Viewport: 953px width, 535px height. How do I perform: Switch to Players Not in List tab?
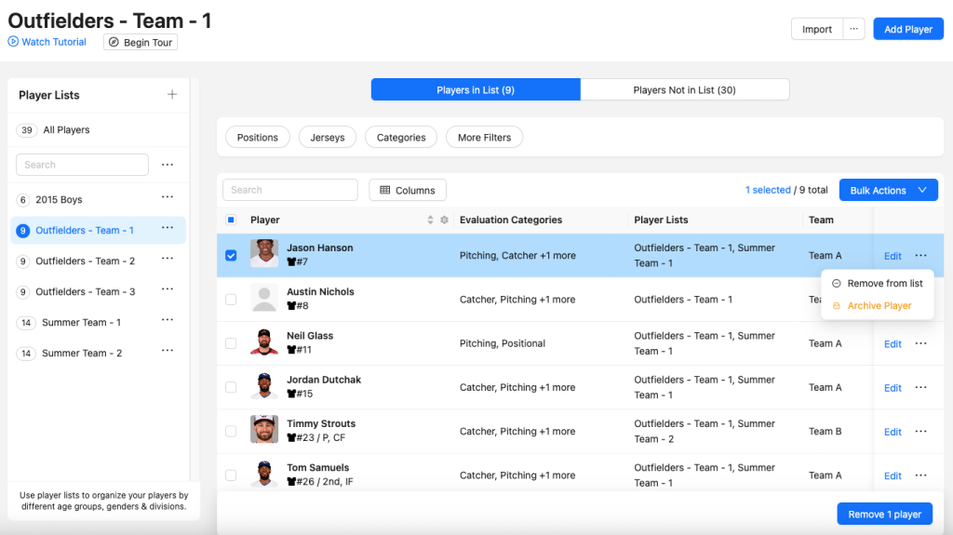684,90
